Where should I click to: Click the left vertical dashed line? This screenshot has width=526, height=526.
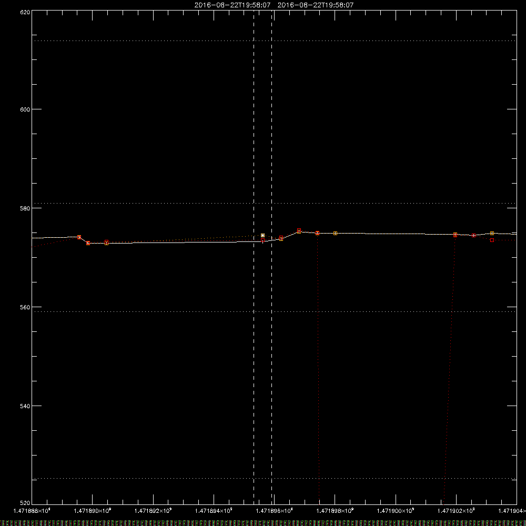pos(254,257)
